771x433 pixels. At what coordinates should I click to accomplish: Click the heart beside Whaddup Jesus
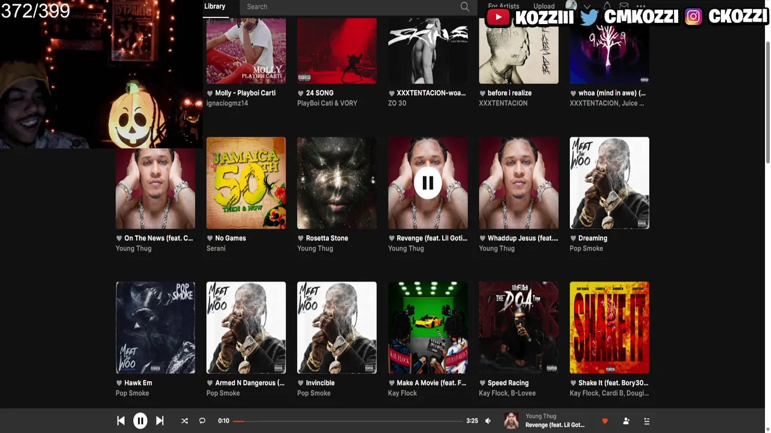point(482,238)
